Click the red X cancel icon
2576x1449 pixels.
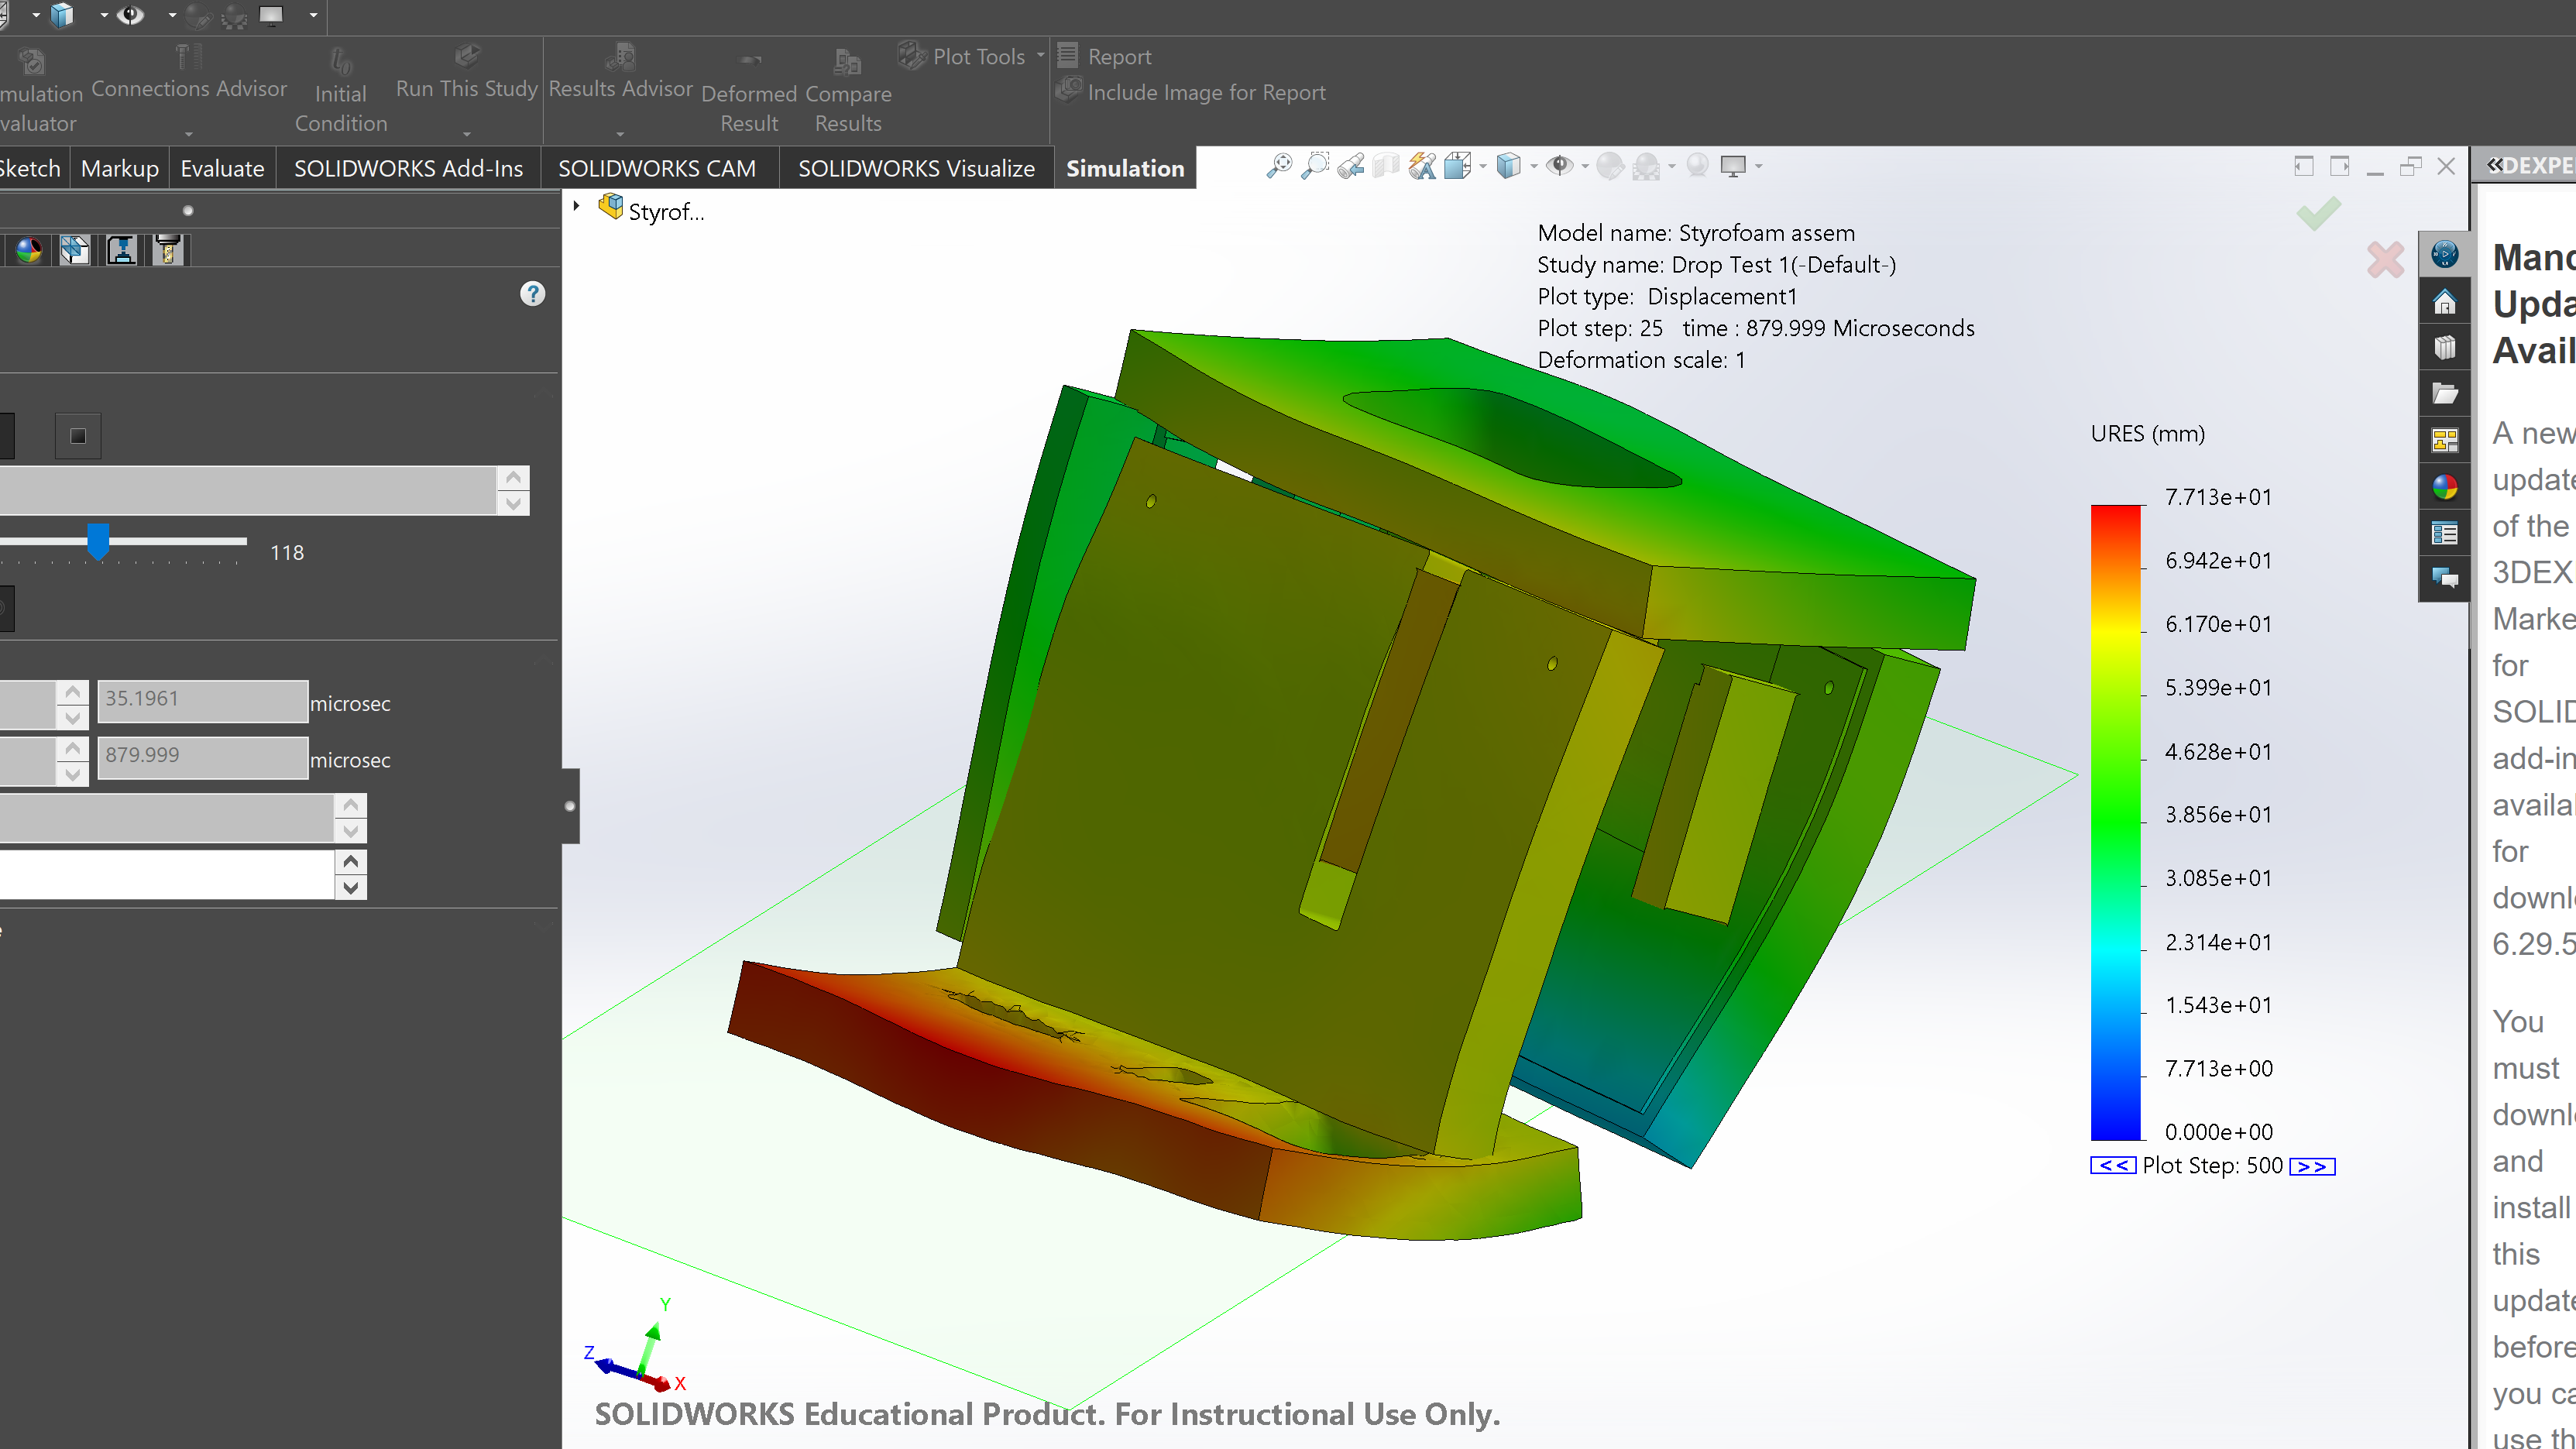click(x=2385, y=260)
